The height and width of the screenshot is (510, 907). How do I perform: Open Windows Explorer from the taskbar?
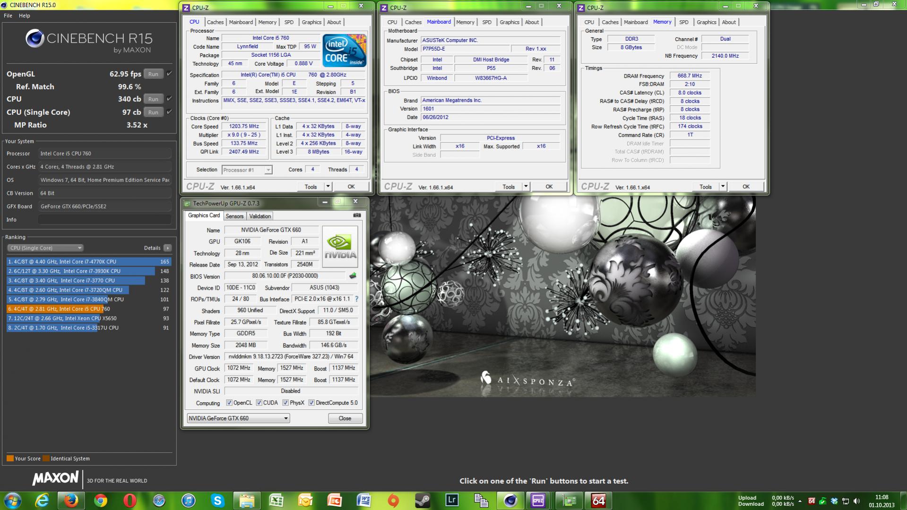pos(247,501)
